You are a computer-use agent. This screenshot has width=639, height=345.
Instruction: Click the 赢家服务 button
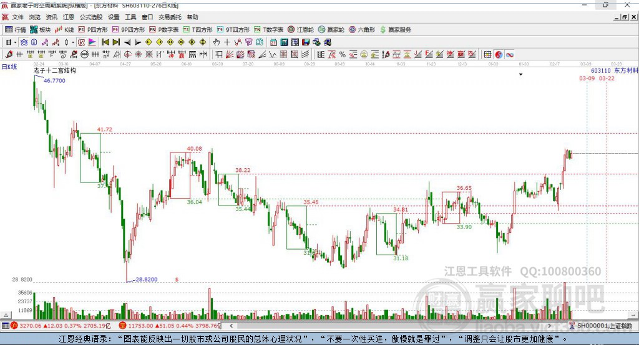point(395,30)
